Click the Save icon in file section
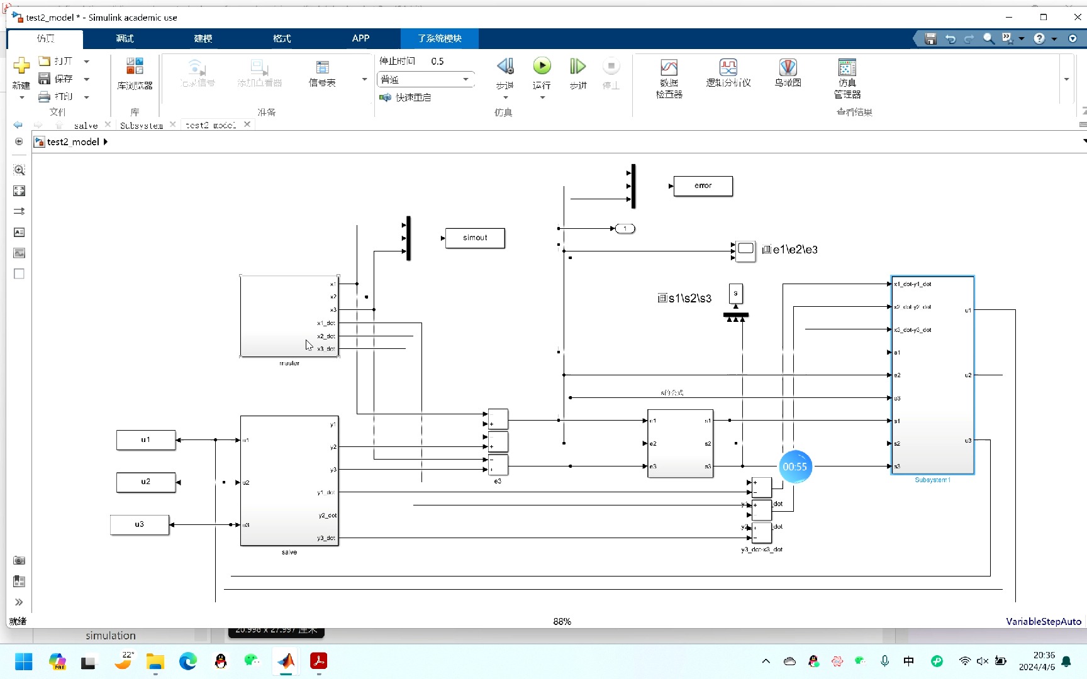 tap(44, 79)
